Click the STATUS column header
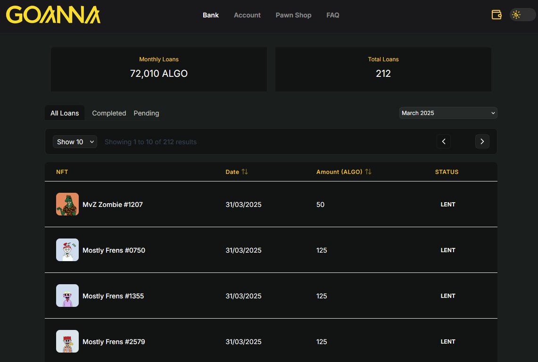The image size is (538, 362). point(447,172)
